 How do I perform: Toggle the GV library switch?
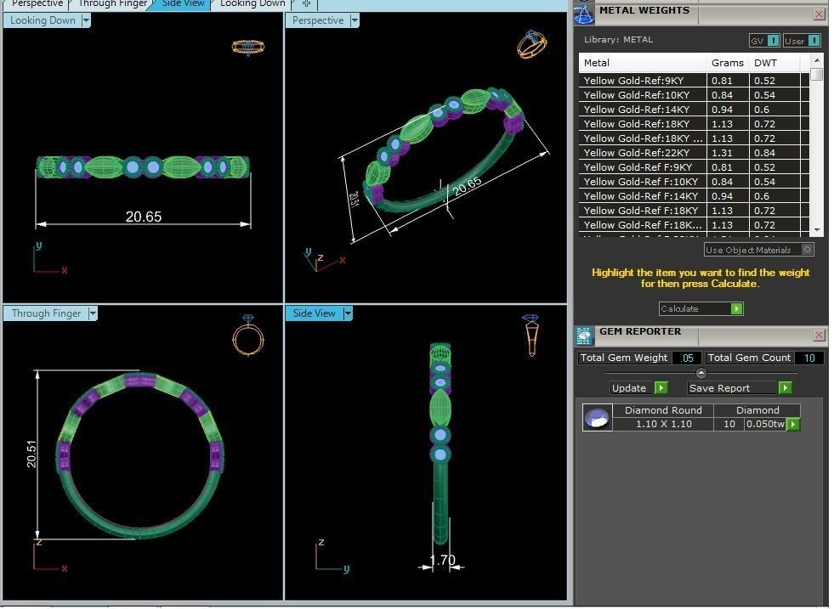(773, 41)
